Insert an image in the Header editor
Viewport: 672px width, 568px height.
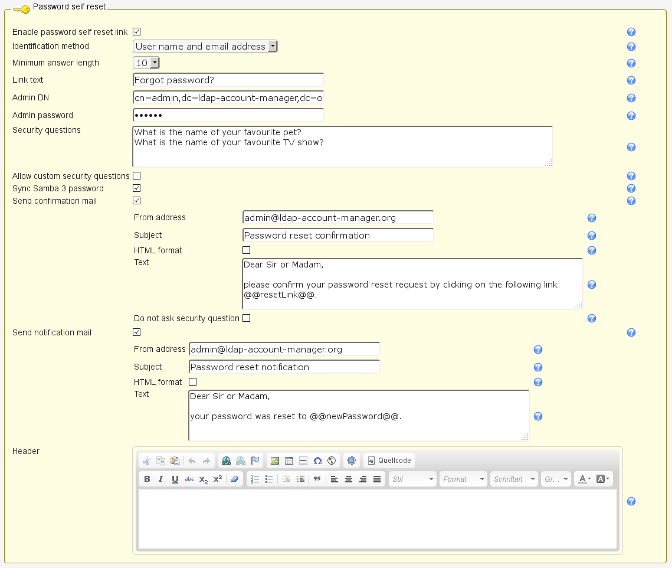pyautogui.click(x=275, y=461)
